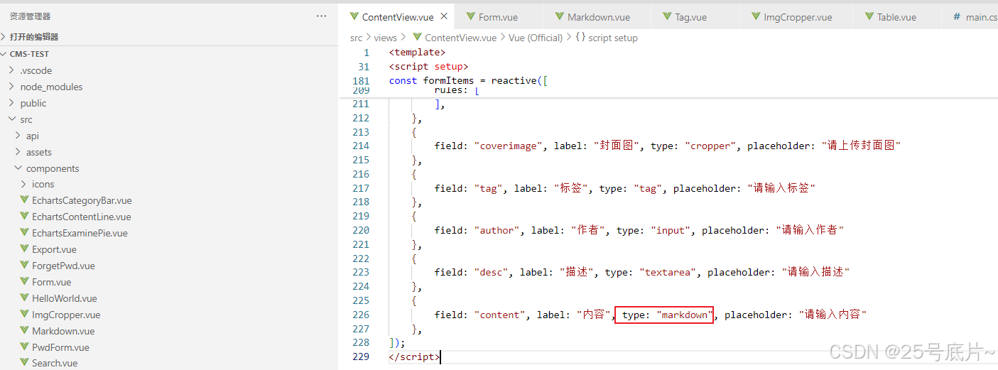Click the Vue icon beside Search.vue

(24, 363)
